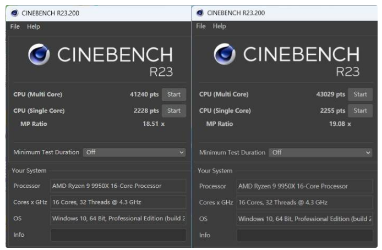Open the File menu in the right window

tap(201, 26)
